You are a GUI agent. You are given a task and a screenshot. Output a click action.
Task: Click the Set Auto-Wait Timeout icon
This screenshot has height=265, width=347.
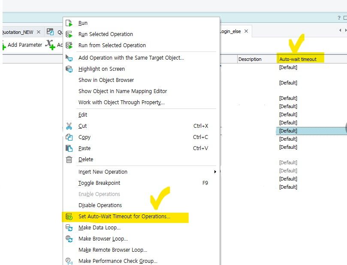click(69, 217)
